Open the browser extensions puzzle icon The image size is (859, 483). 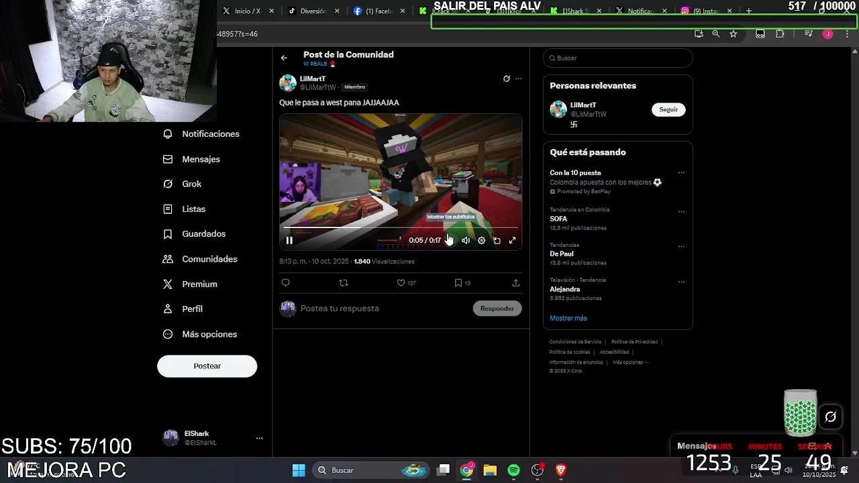click(780, 34)
